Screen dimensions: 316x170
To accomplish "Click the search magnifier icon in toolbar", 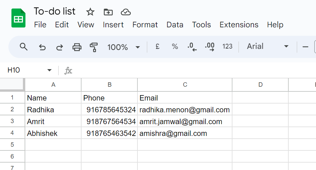I will pyautogui.click(x=24, y=47).
